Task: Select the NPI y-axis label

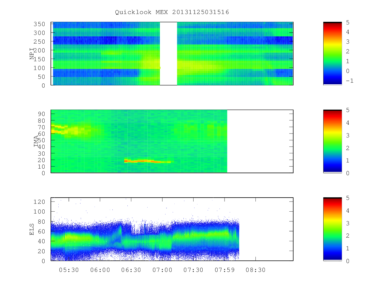Action: click(32, 54)
